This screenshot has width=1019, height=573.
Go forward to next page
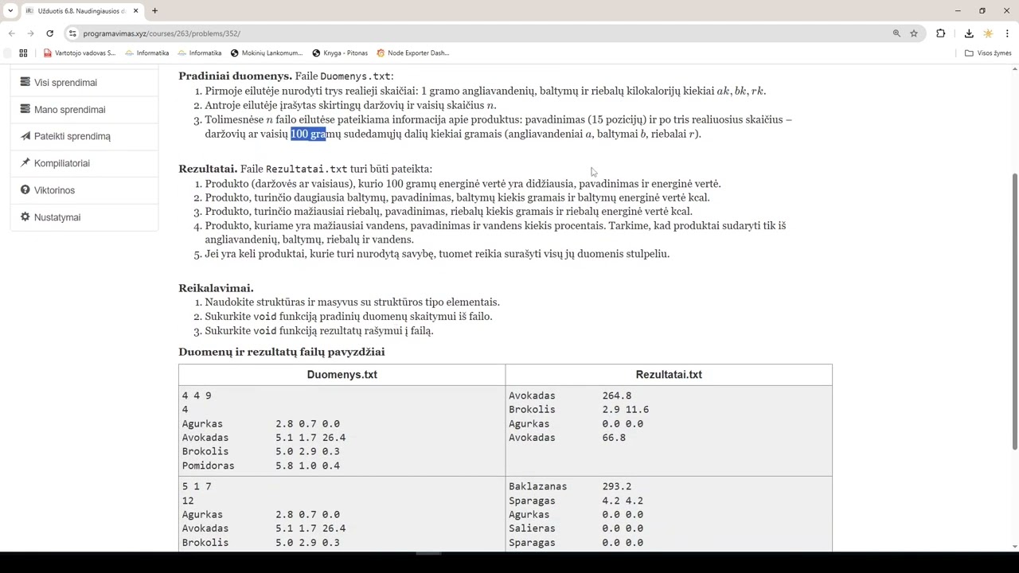tap(31, 33)
